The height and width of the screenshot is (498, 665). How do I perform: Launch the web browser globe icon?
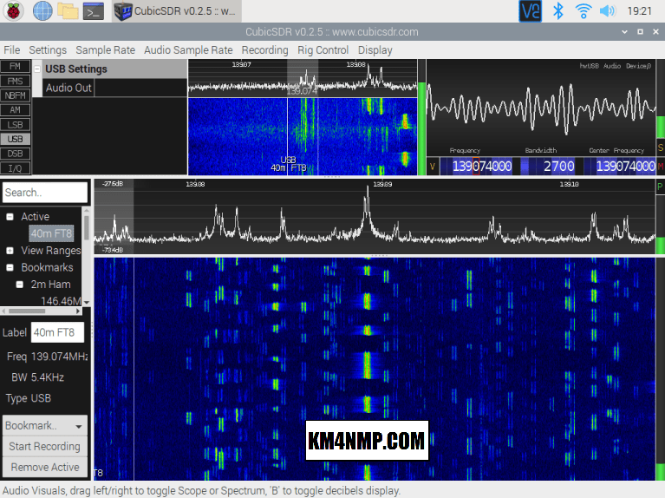tap(42, 11)
